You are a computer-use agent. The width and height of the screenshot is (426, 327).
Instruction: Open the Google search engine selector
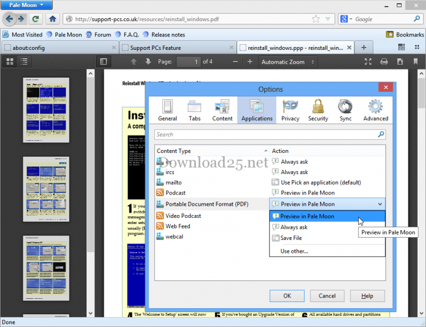pos(346,19)
